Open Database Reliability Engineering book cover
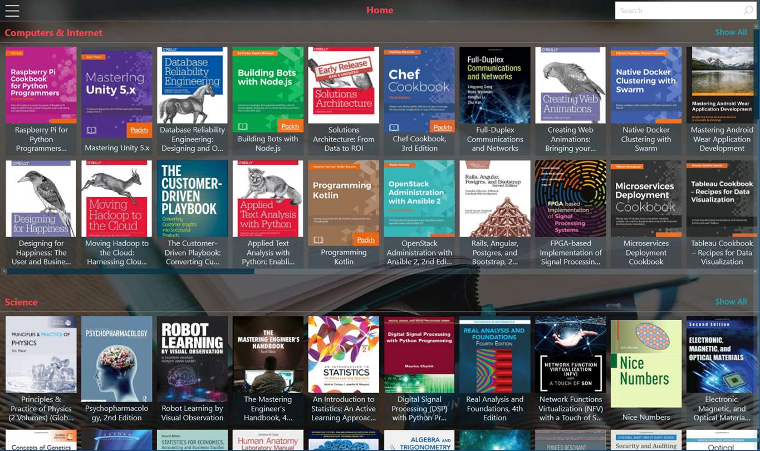 click(193, 85)
